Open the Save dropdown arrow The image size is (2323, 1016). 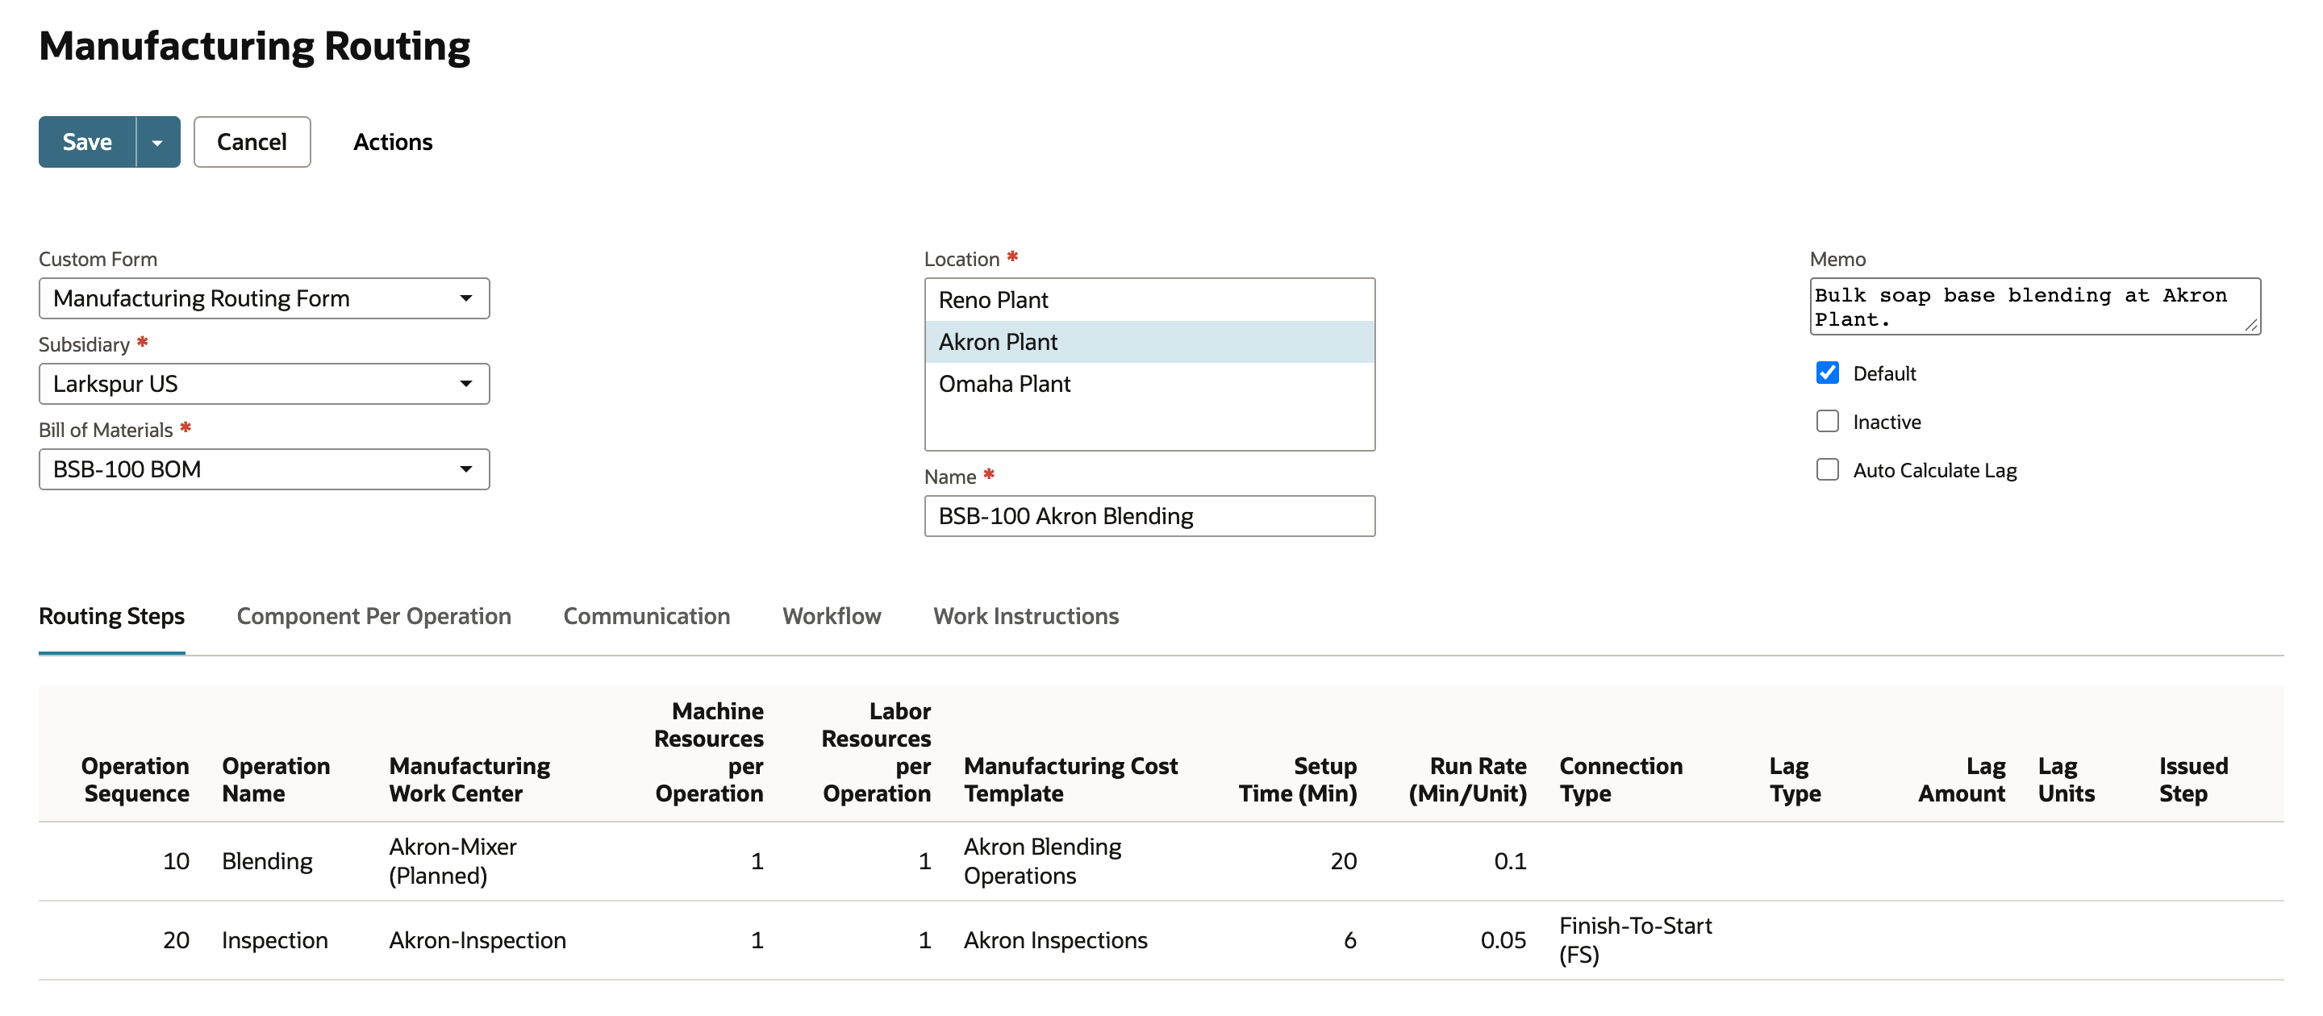pyautogui.click(x=158, y=142)
